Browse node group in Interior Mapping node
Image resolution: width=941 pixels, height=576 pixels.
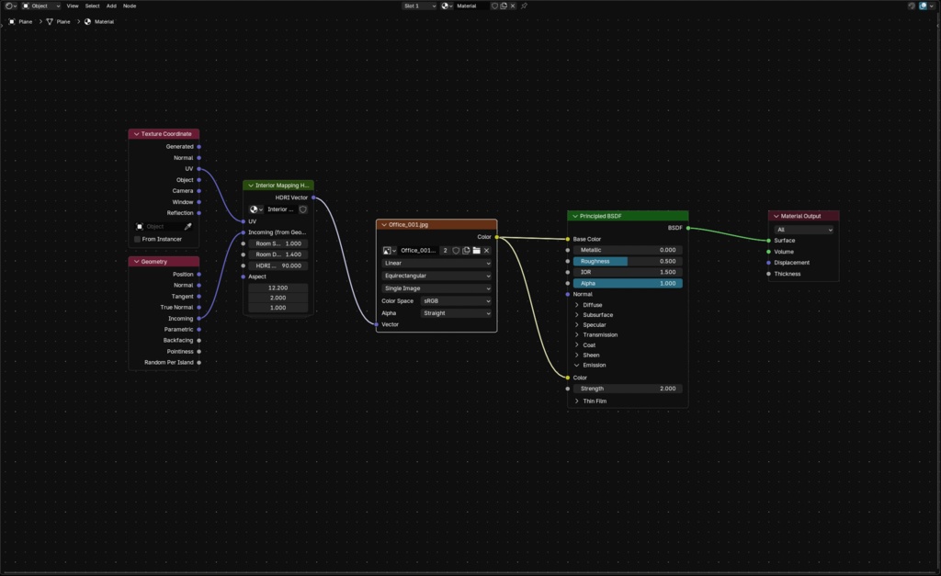pyautogui.click(x=255, y=209)
